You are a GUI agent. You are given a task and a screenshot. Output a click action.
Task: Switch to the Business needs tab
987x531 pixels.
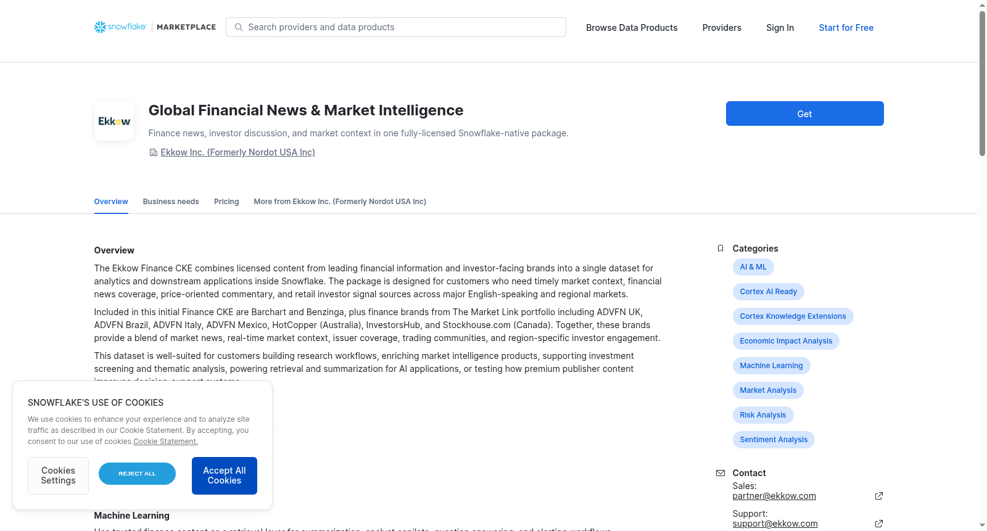171,202
